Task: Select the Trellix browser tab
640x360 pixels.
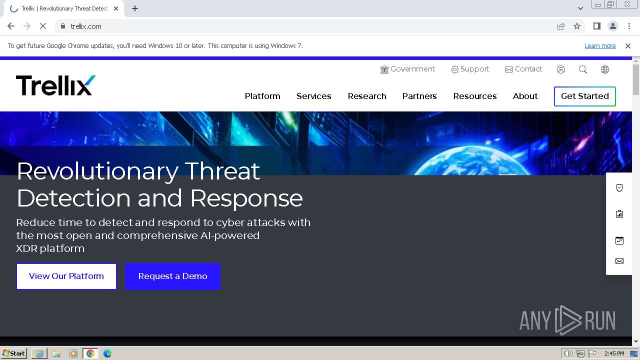Action: pyautogui.click(x=65, y=8)
